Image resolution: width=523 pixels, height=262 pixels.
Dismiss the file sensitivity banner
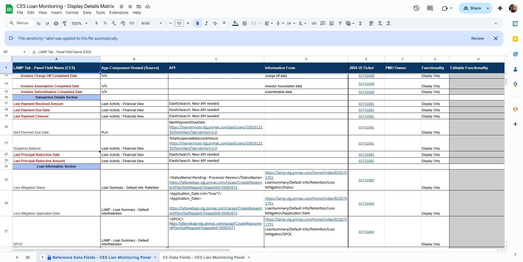pos(496,38)
